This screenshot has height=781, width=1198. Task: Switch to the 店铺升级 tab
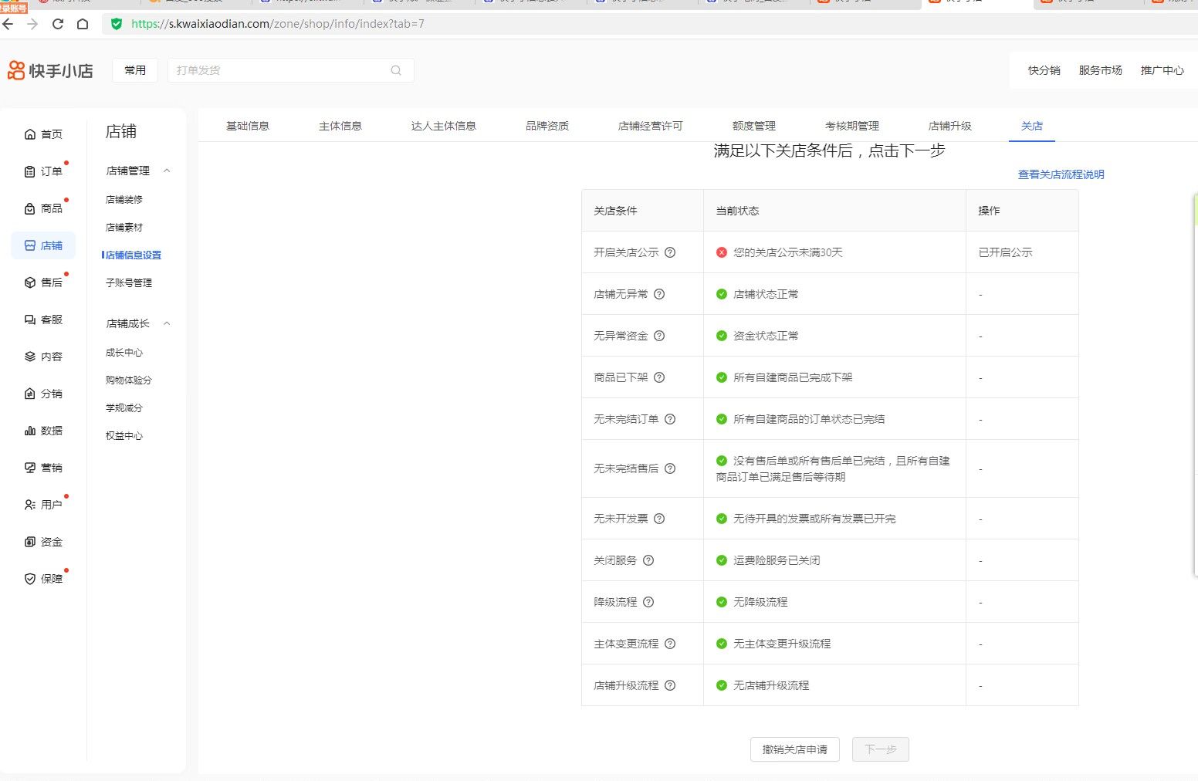click(x=949, y=126)
